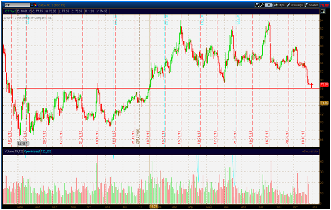Click the colored dots link icon
Viewport: 331px width, 210px height.
click(x=35, y=5)
